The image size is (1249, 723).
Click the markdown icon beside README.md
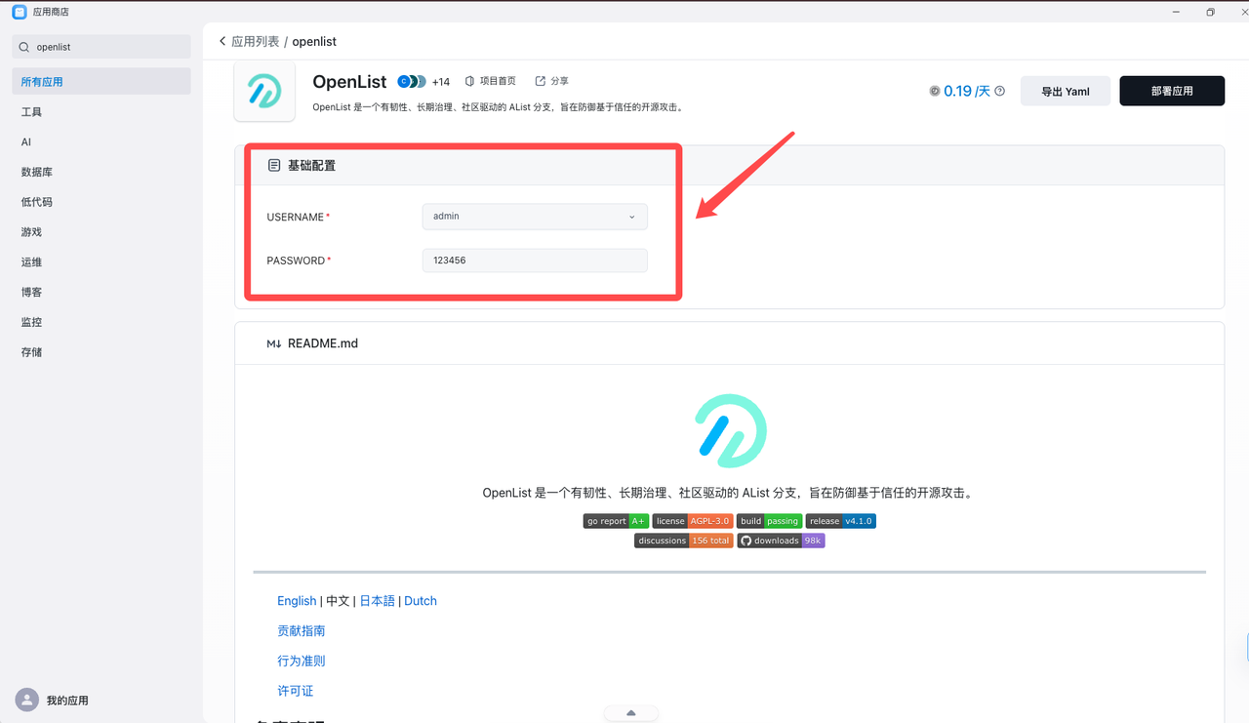click(274, 342)
